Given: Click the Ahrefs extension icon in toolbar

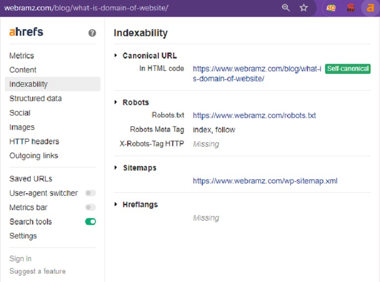Looking at the screenshot, I should [x=370, y=8].
